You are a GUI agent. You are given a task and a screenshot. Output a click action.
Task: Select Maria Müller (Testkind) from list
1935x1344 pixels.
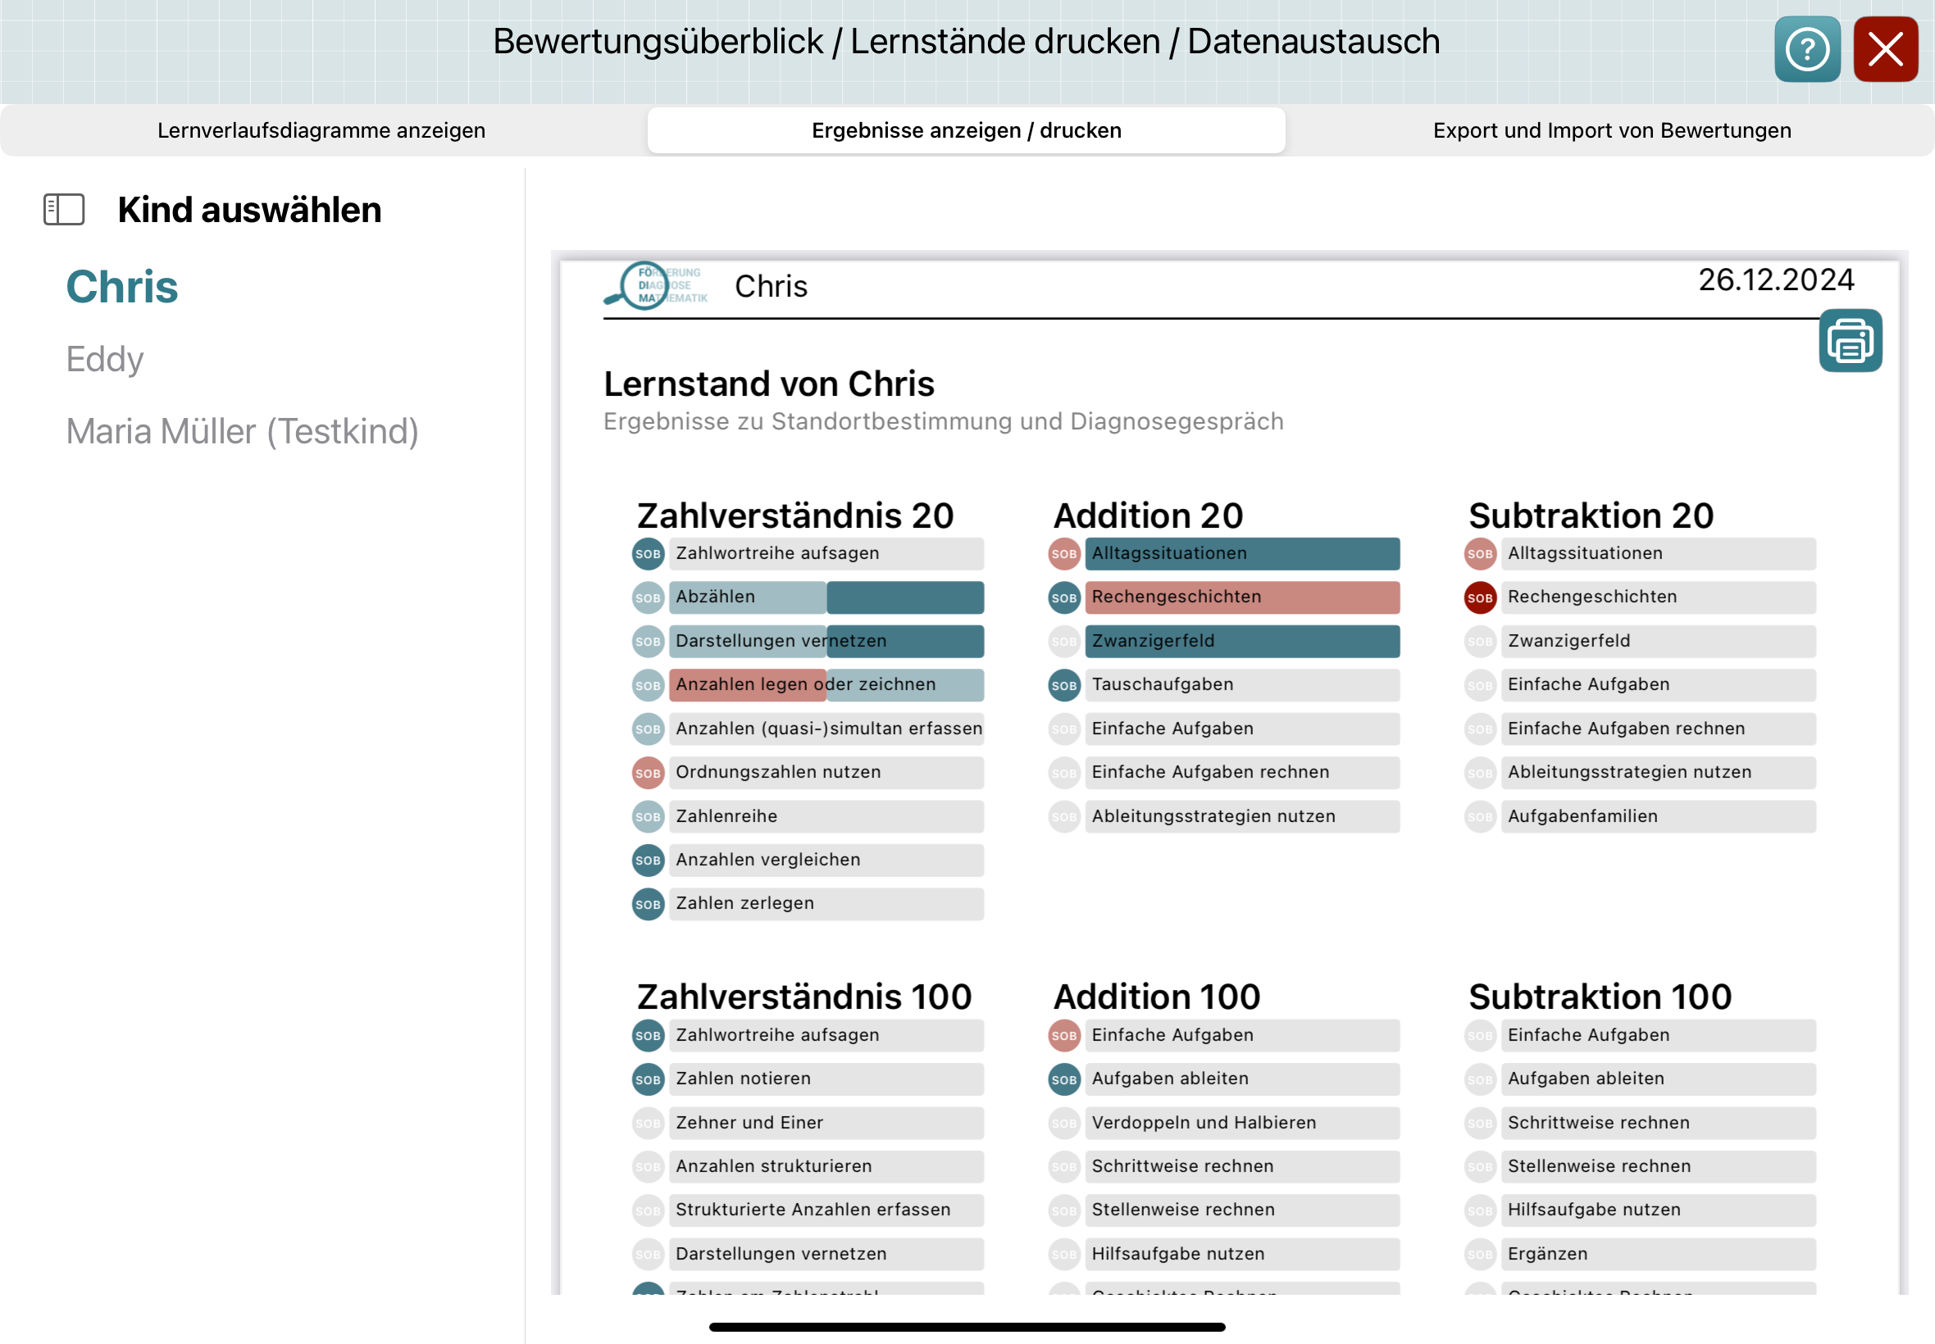click(x=242, y=432)
